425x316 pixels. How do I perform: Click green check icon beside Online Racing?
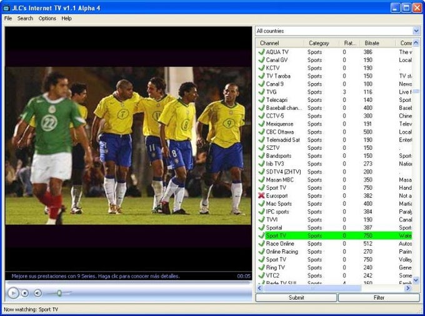click(261, 252)
